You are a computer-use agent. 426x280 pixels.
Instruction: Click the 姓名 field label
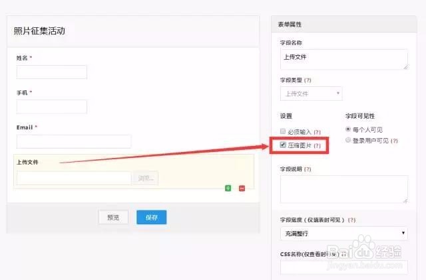[22, 58]
